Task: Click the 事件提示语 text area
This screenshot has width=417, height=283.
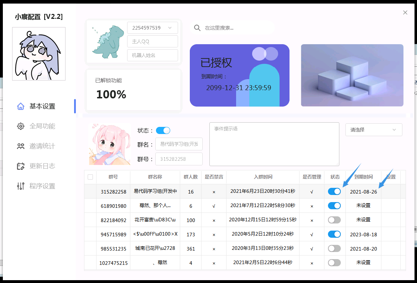Action: (274, 144)
